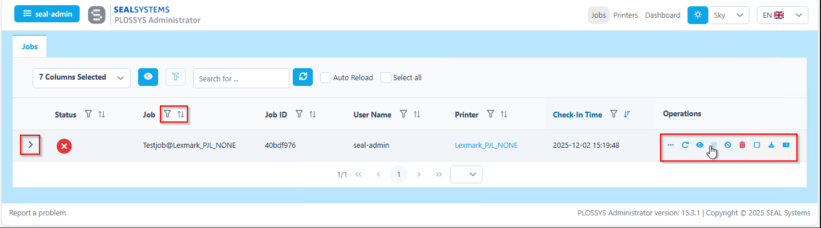Go to Printers in top navigation
The image size is (821, 228).
tap(626, 15)
